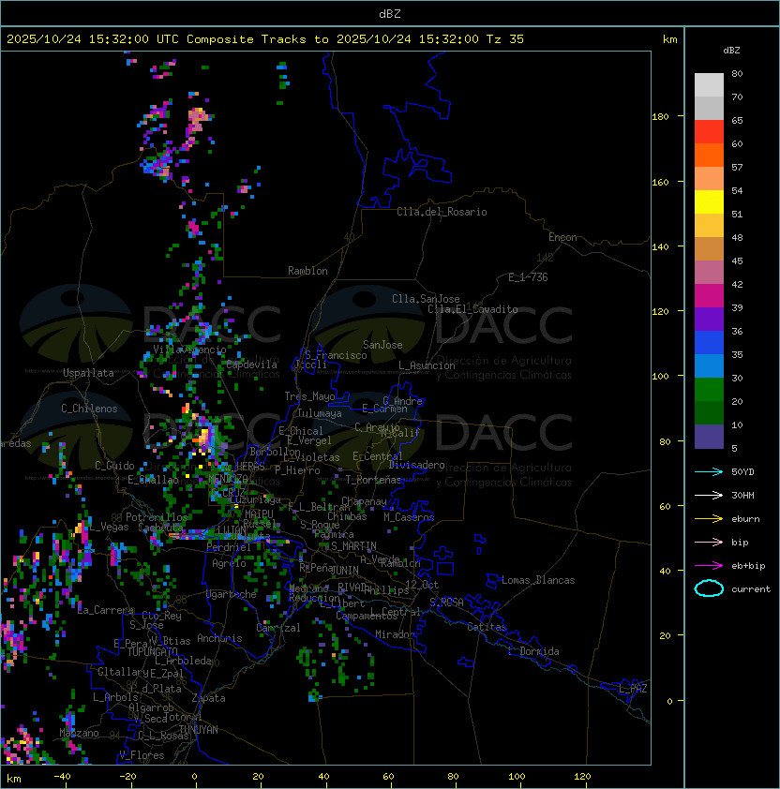Click the 'dBZ' title at the top
Image resolution: width=780 pixels, height=789 pixels.
pyautogui.click(x=390, y=14)
